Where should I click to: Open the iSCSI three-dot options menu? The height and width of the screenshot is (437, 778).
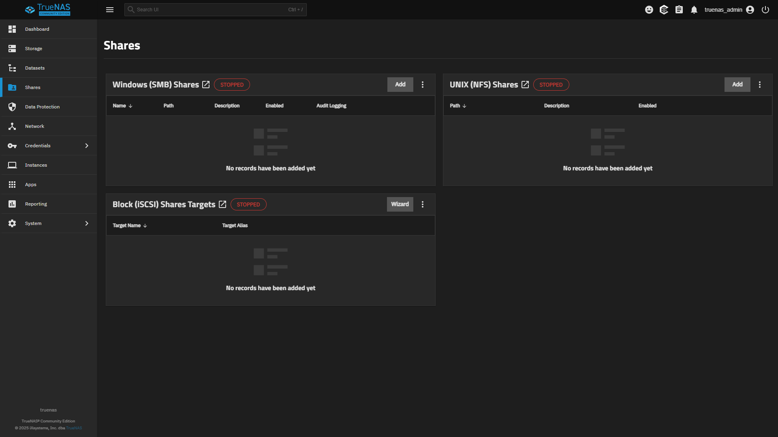423,204
